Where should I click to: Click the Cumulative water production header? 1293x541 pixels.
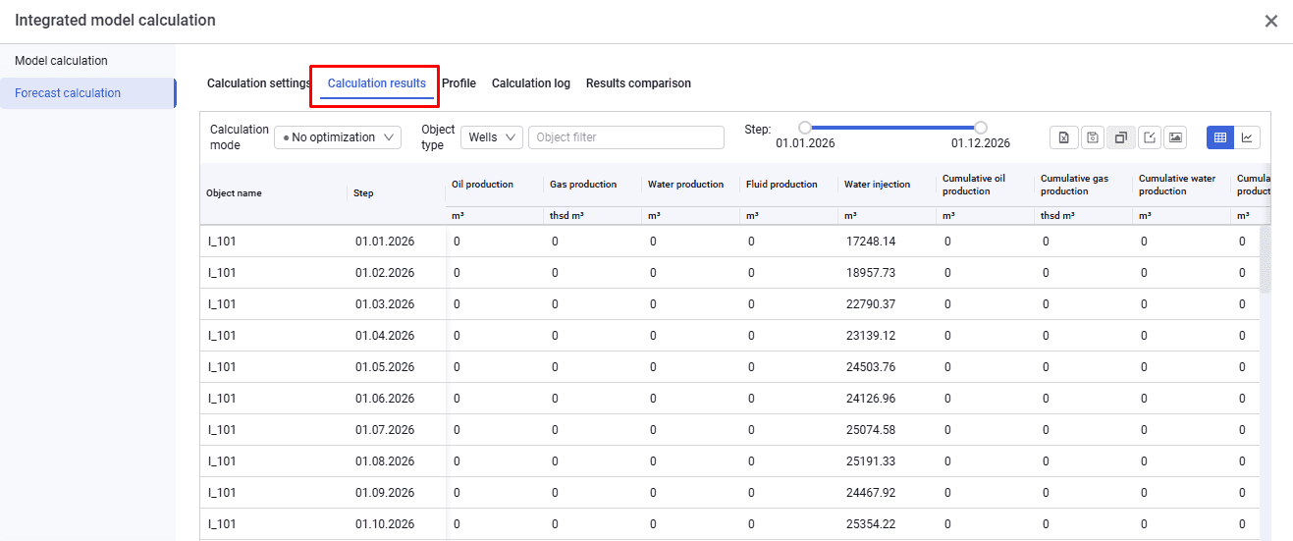point(1177,185)
